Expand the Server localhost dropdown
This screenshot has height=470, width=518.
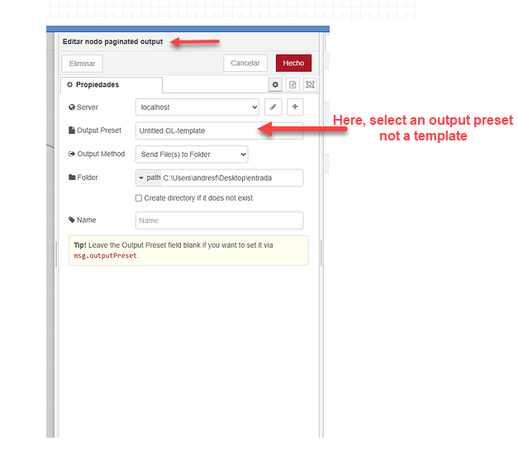click(x=197, y=107)
